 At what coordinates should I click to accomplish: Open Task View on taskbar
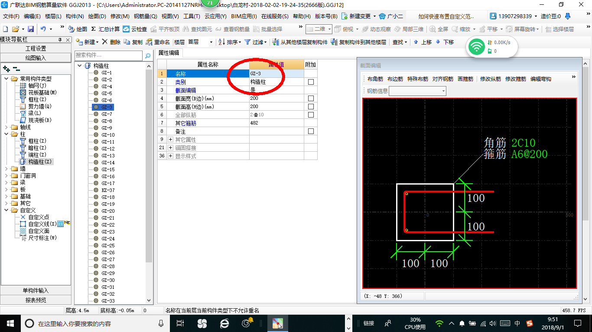coord(181,323)
